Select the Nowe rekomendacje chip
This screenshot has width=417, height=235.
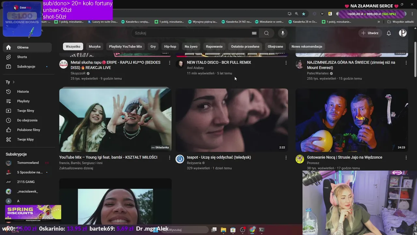coord(307,46)
